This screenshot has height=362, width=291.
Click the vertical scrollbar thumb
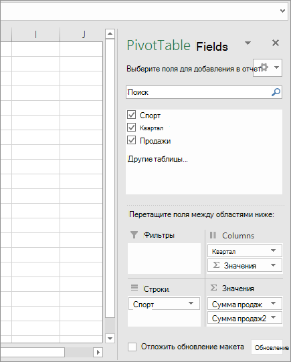point(110,178)
